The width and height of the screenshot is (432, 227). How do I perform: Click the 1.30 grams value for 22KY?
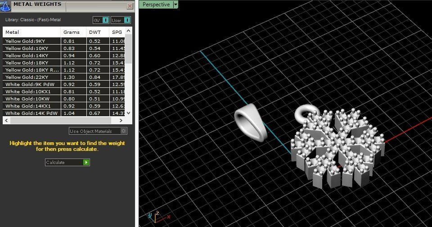click(x=69, y=77)
